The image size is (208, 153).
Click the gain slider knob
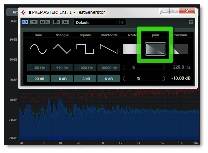click(138, 79)
